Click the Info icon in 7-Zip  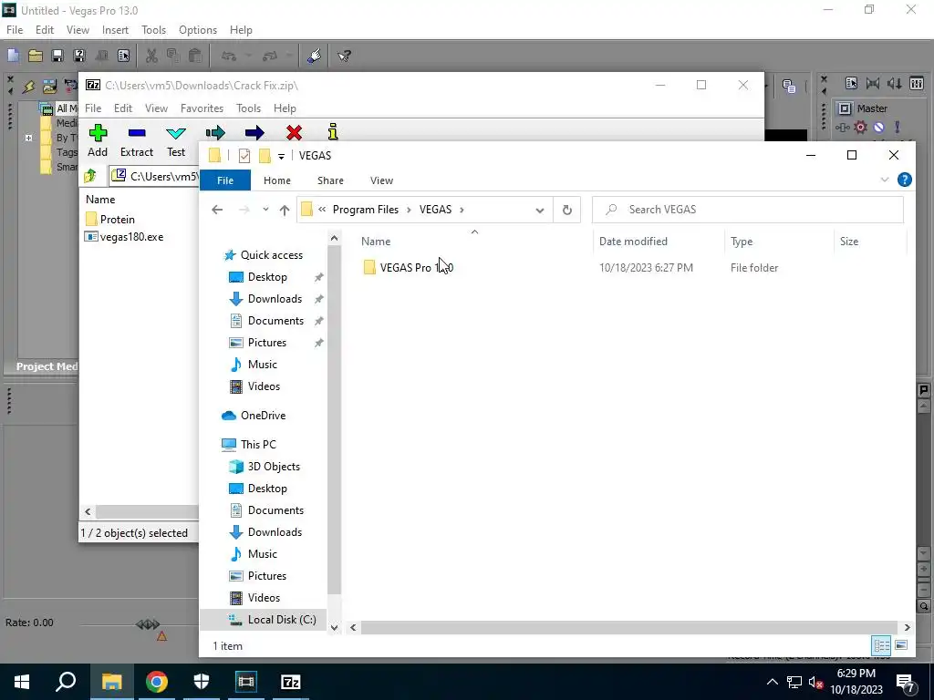[x=333, y=132]
